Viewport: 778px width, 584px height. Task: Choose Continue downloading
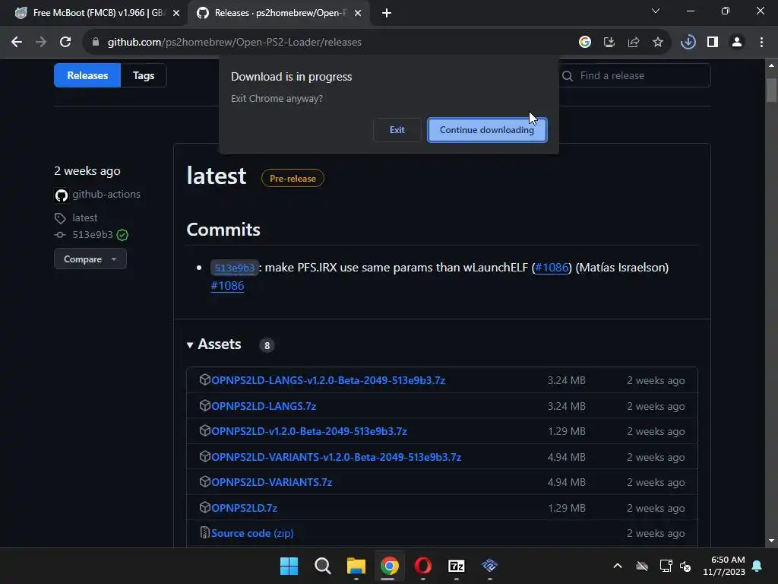(x=487, y=129)
